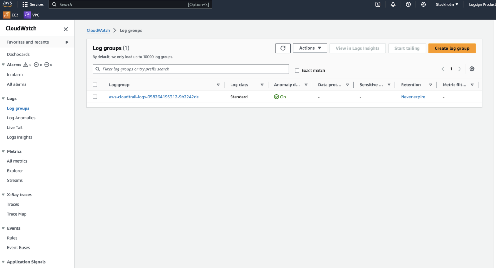Collapse the Application Signals section
The width and height of the screenshot is (496, 268).
click(x=3, y=262)
